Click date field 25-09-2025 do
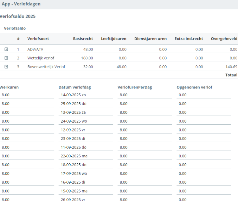Viewport: 238px width, 202px height. [x=86, y=104]
